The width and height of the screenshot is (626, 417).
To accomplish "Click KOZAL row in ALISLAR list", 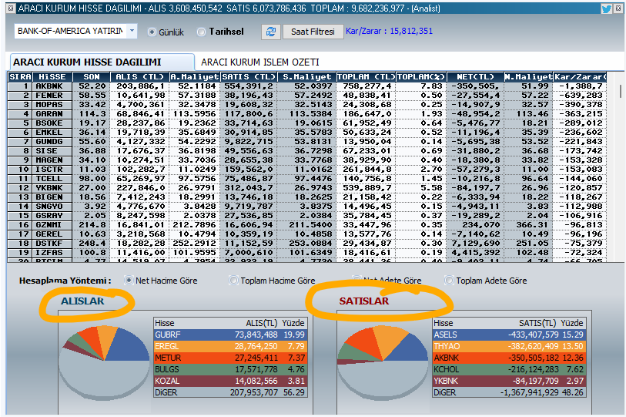I will (230, 381).
